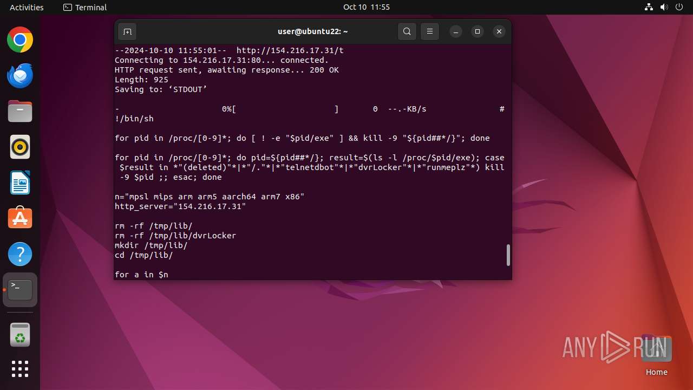The width and height of the screenshot is (693, 390).
Task: Open the Files manager in the dock
Action: [20, 112]
